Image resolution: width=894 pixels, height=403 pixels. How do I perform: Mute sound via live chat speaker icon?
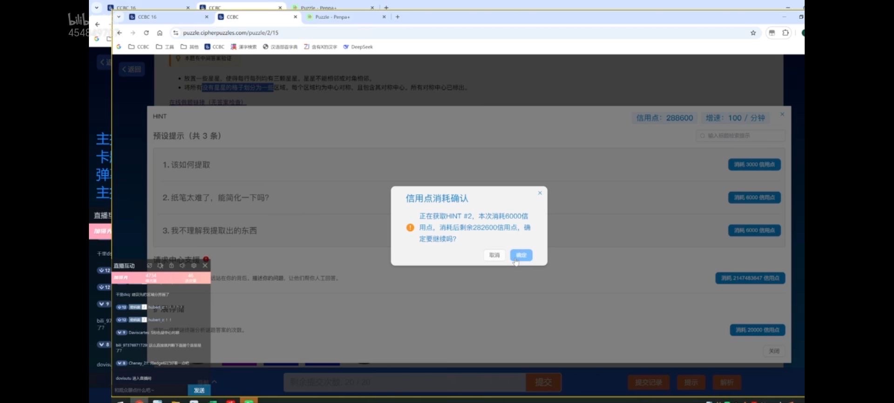(183, 266)
